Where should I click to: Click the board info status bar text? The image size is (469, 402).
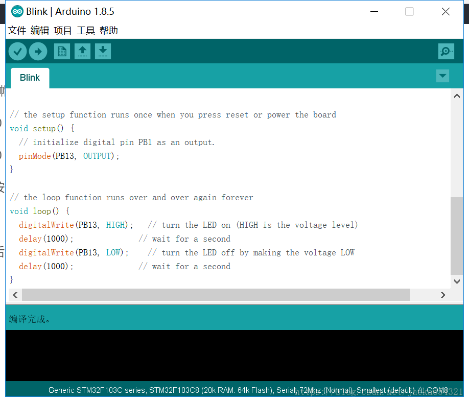coord(248,390)
